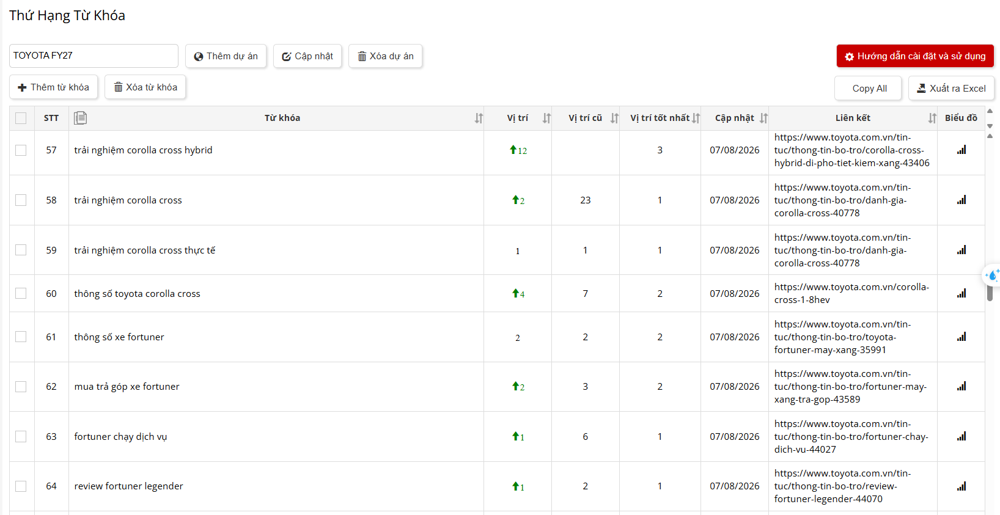The width and height of the screenshot is (1000, 515).
Task: Sort by Cập nhật column
Action: click(763, 118)
